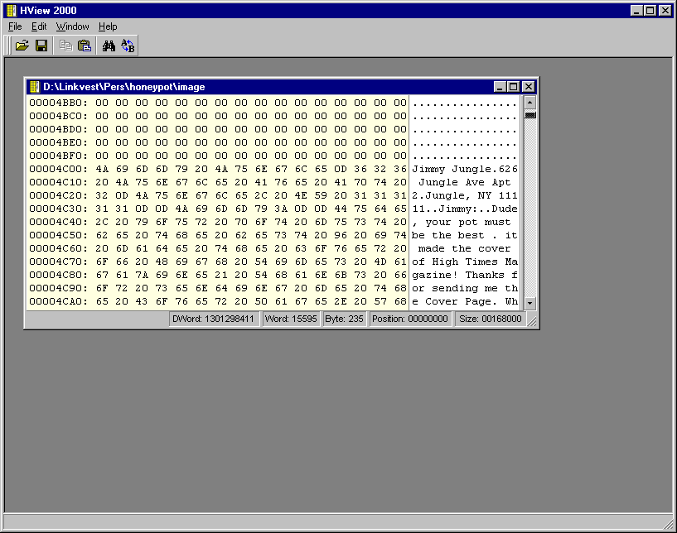Minimize the honeypot image document window
This screenshot has width=677, height=533.
[500, 87]
